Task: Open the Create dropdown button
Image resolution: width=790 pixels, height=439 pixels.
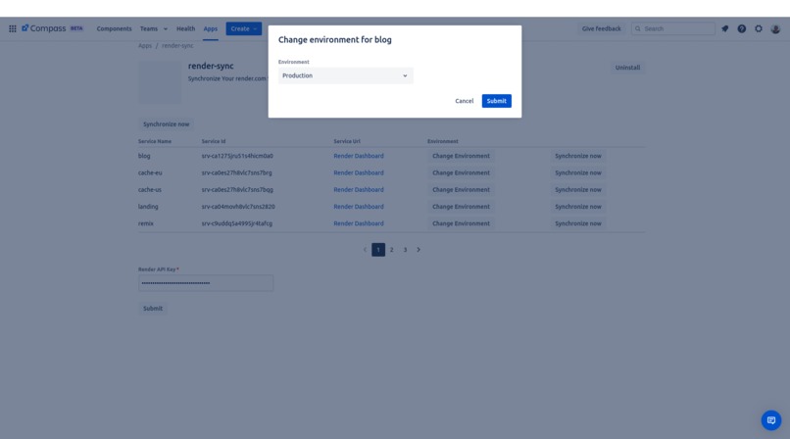Action: (x=244, y=28)
